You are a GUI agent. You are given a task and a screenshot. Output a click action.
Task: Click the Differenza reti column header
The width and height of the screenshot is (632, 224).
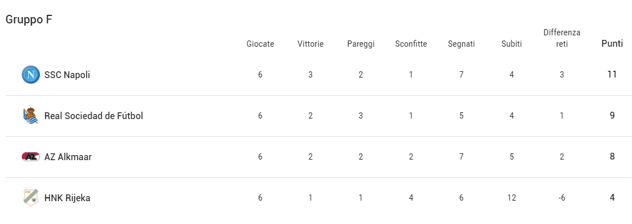click(562, 38)
